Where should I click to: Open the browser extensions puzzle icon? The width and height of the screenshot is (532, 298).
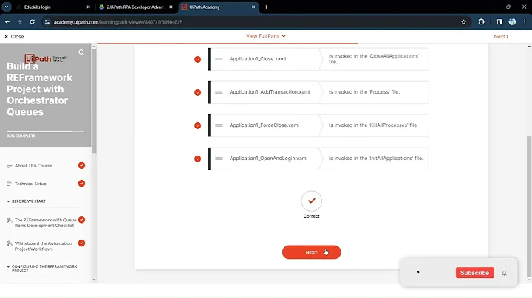(481, 21)
